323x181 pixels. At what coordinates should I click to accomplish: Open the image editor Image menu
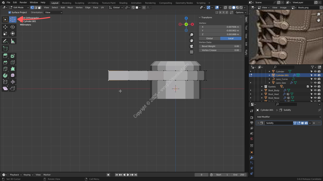pos(283,8)
